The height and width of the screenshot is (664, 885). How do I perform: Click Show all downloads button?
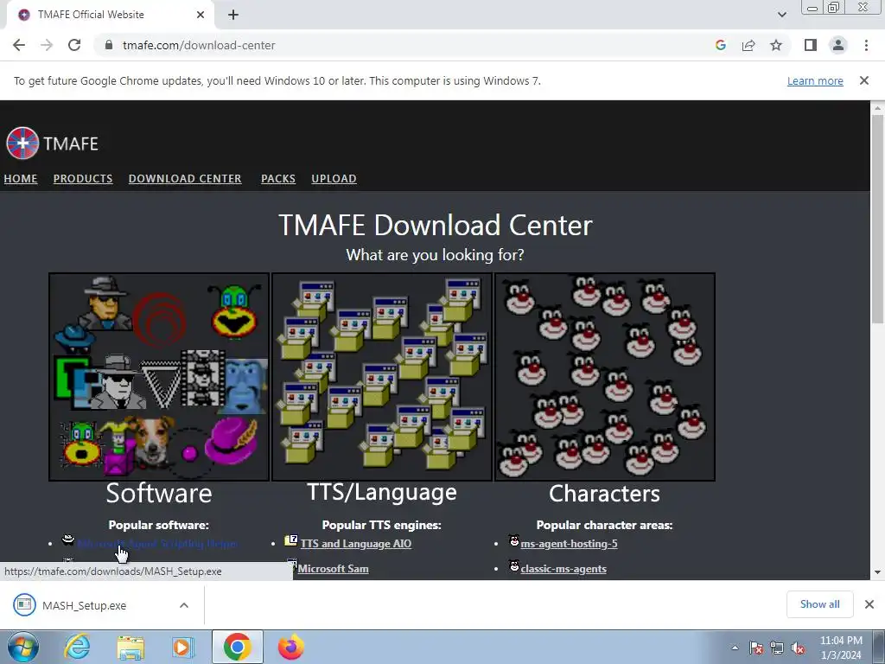point(819,604)
